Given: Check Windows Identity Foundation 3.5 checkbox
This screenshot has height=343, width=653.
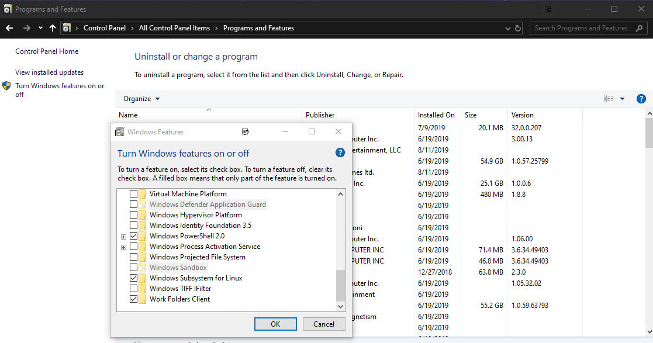Looking at the screenshot, I should click(x=133, y=225).
